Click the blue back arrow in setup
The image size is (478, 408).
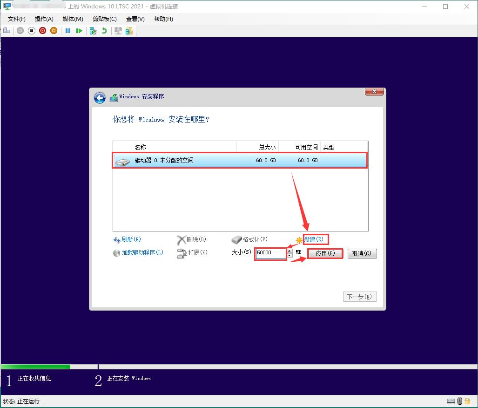100,98
